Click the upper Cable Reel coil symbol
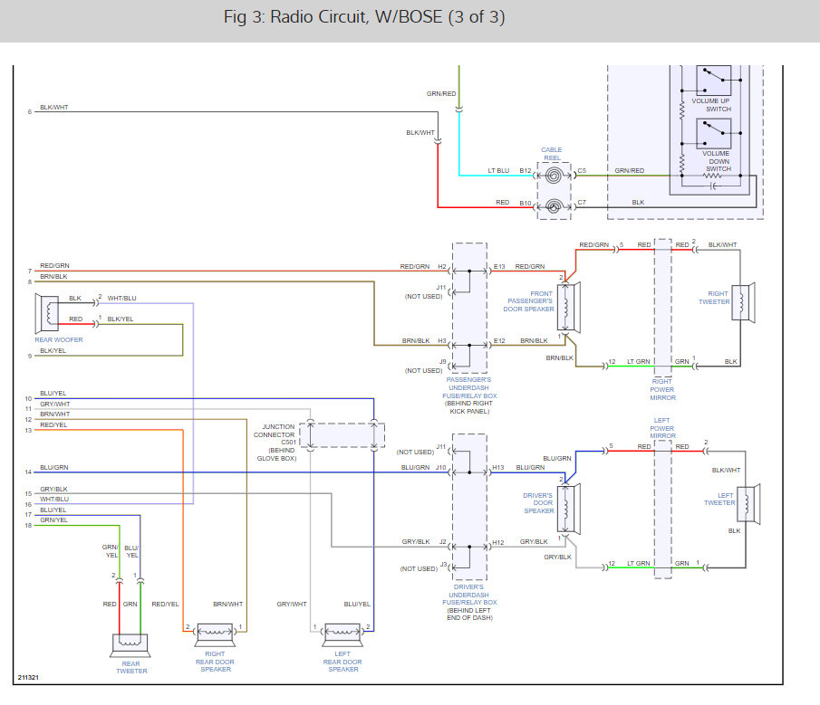Viewport: 820px width, 705px height. 554,176
